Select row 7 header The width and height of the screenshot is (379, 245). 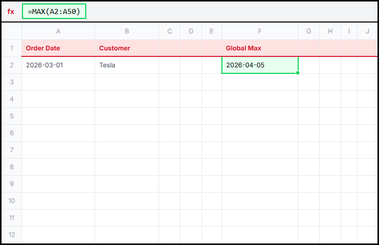pyautogui.click(x=11, y=150)
